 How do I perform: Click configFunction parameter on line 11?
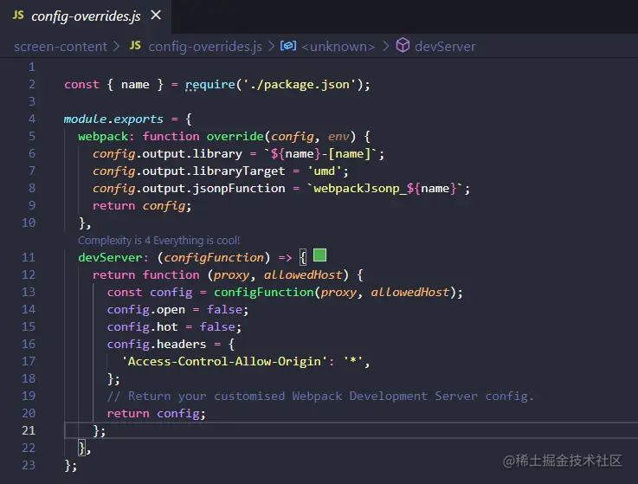tap(214, 257)
